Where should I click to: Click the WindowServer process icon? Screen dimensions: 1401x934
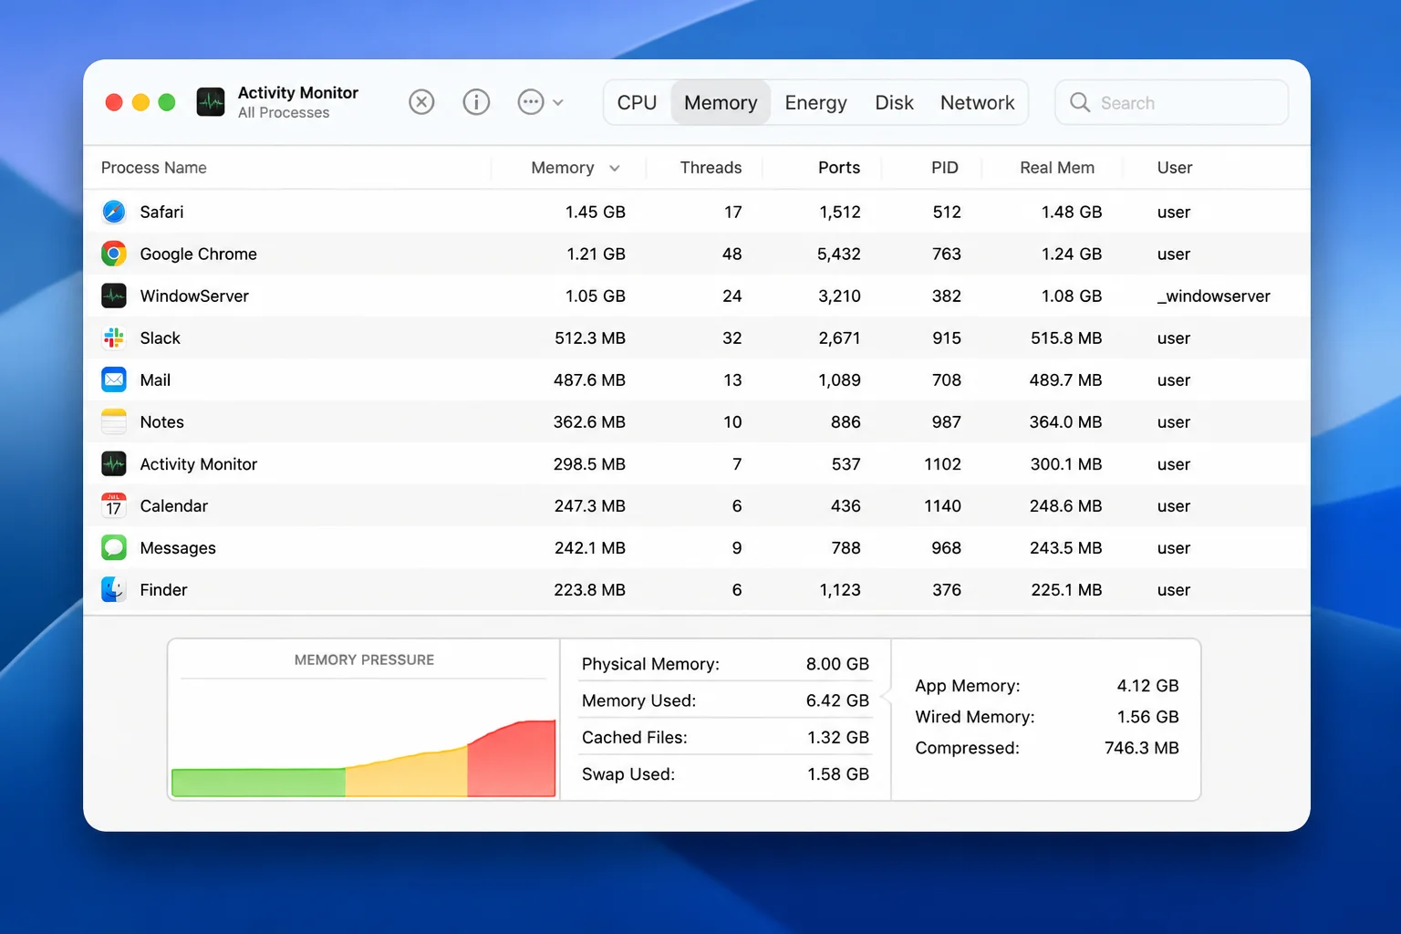pos(114,296)
